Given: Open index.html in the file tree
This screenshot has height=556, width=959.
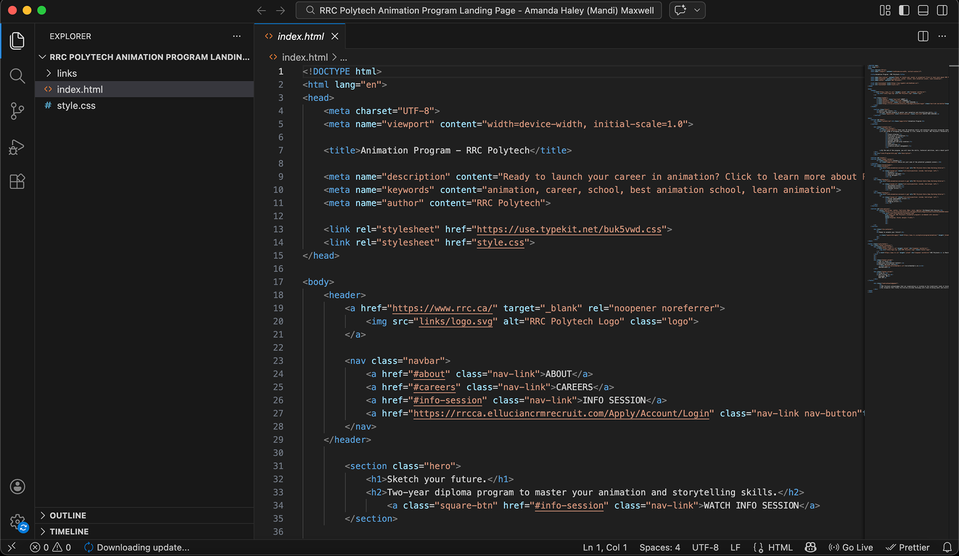Looking at the screenshot, I should coord(144,89).
